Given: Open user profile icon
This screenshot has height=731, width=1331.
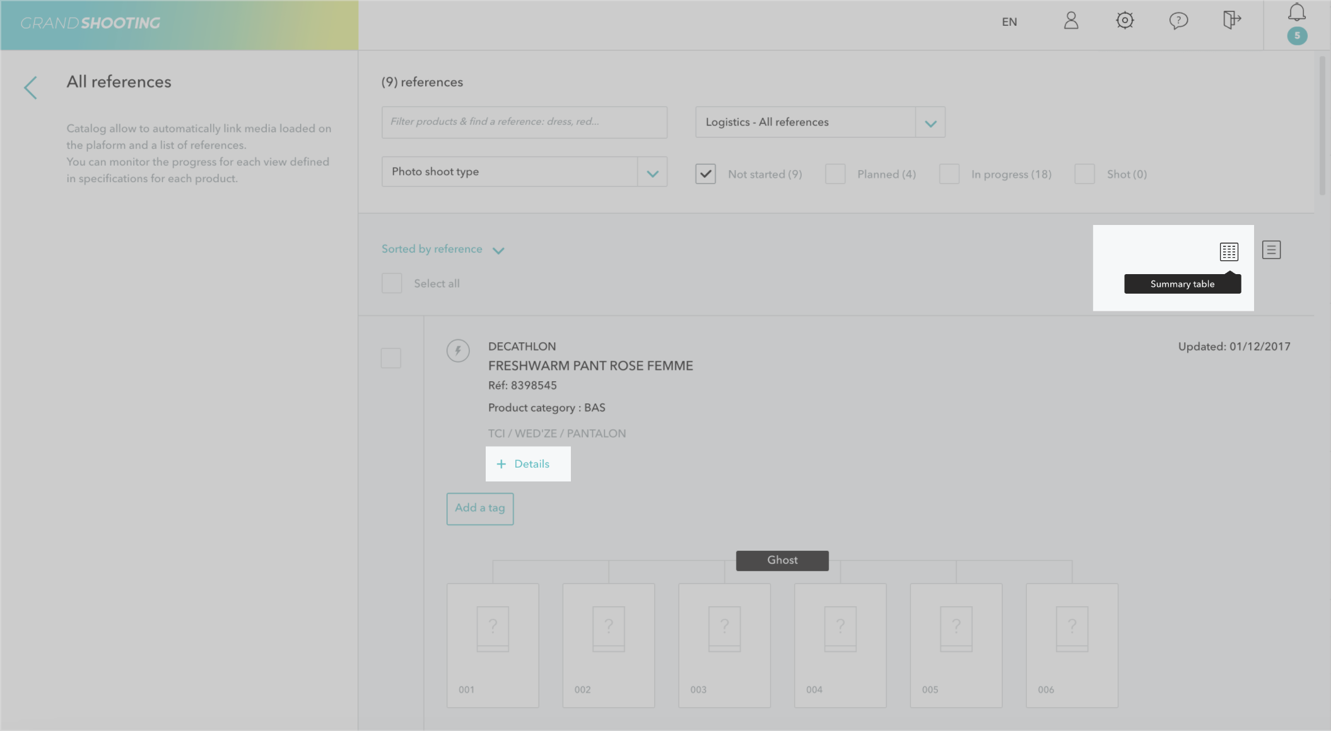Looking at the screenshot, I should pos(1071,21).
